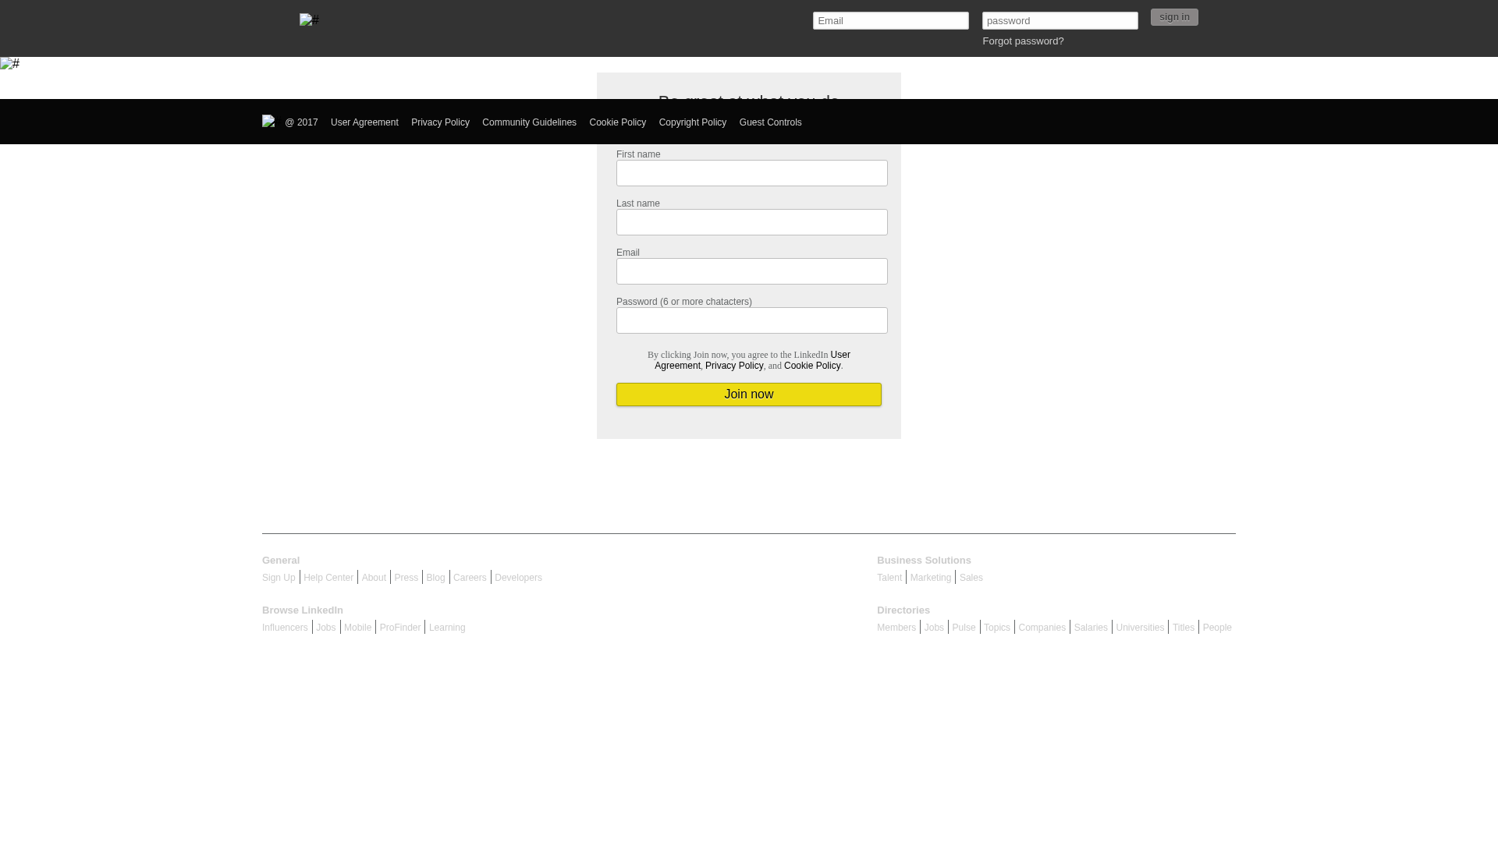Click the Directories heading
The image size is (1498, 842).
903,610
